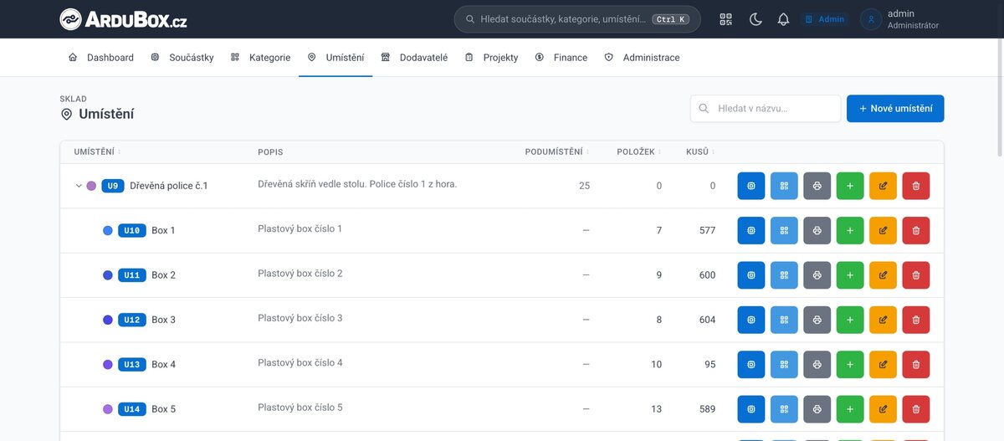Screen dimensions: 1004x441
Task: Click the blue Admin badge
Action: [x=824, y=19]
